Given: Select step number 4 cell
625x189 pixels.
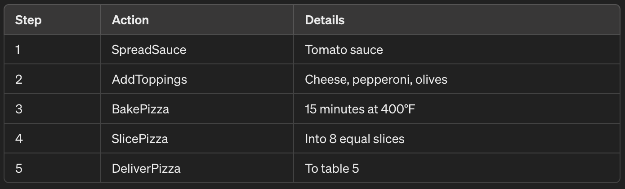Looking at the screenshot, I should [x=19, y=139].
